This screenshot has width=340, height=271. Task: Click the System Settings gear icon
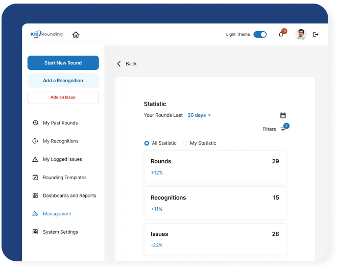35,232
